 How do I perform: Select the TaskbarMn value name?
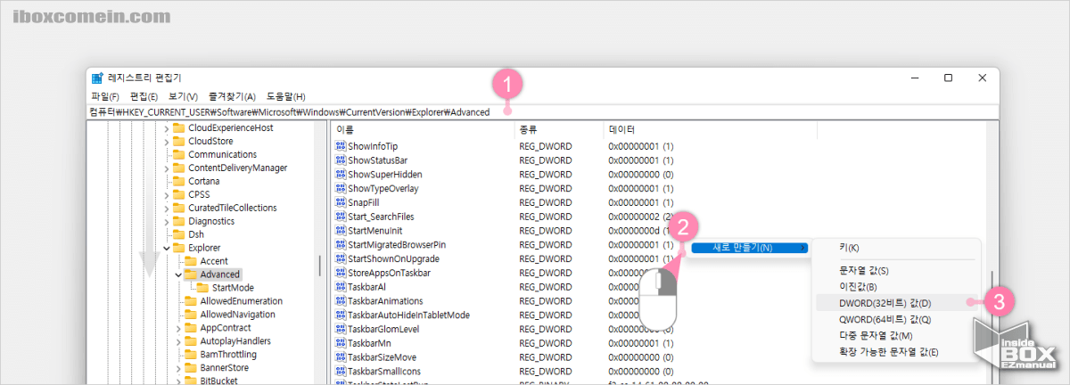coord(369,343)
